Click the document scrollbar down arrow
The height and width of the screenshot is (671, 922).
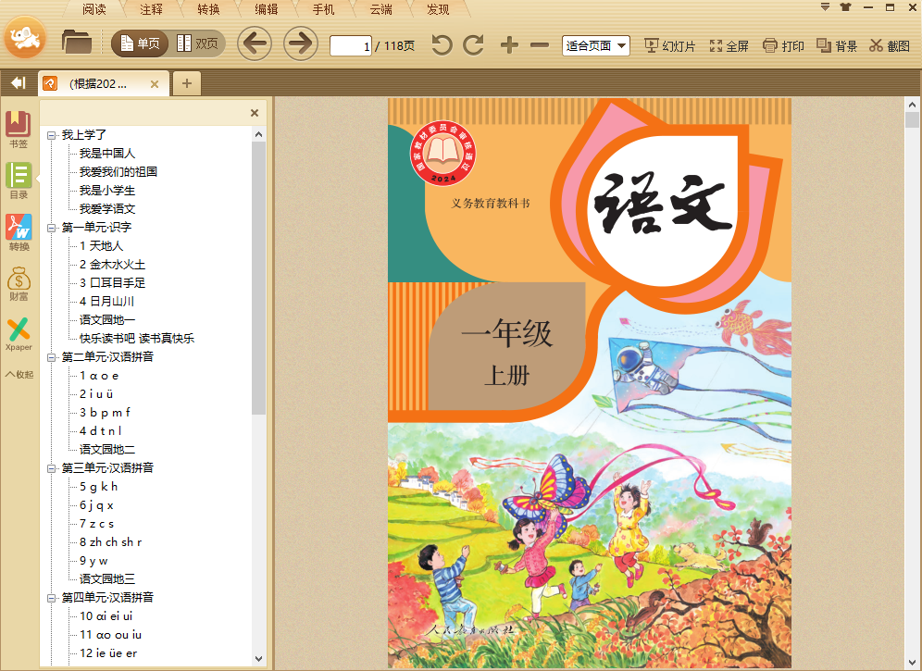(912, 662)
